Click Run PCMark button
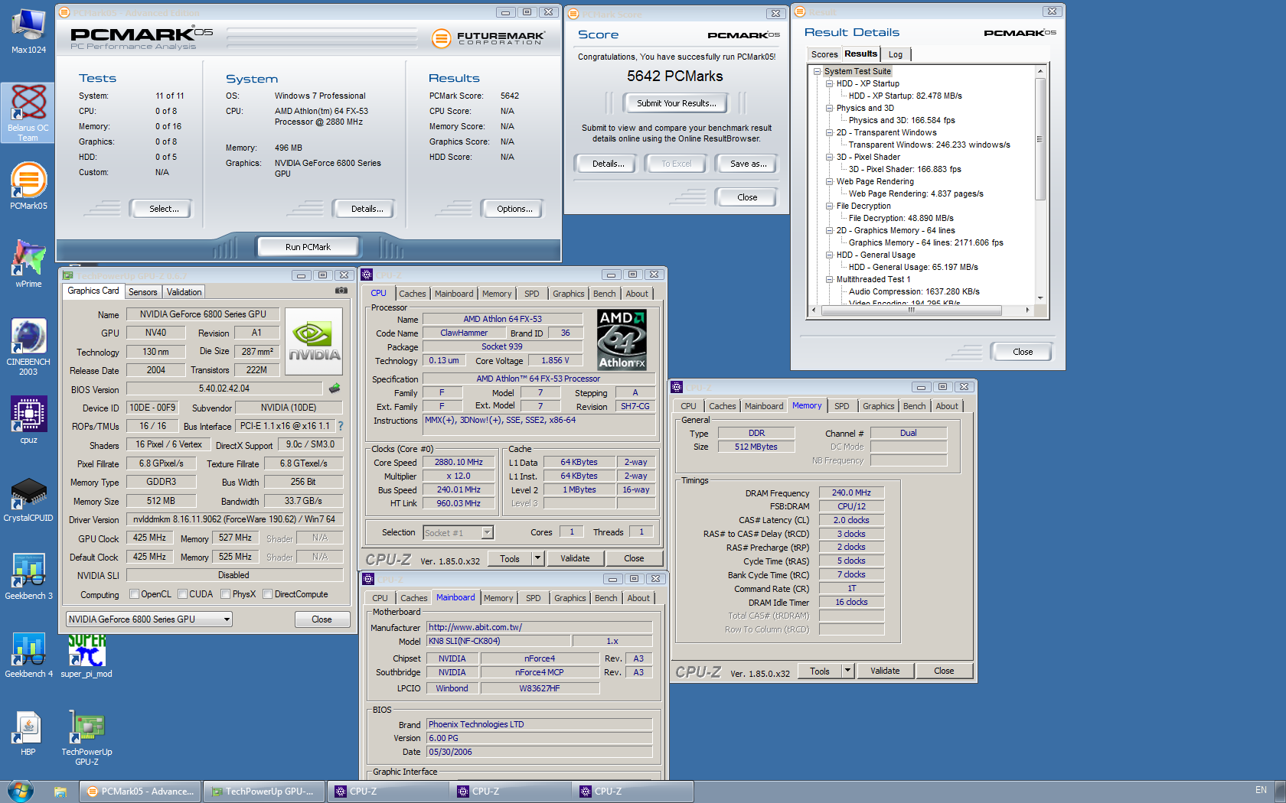This screenshot has width=1286, height=803. [x=308, y=247]
